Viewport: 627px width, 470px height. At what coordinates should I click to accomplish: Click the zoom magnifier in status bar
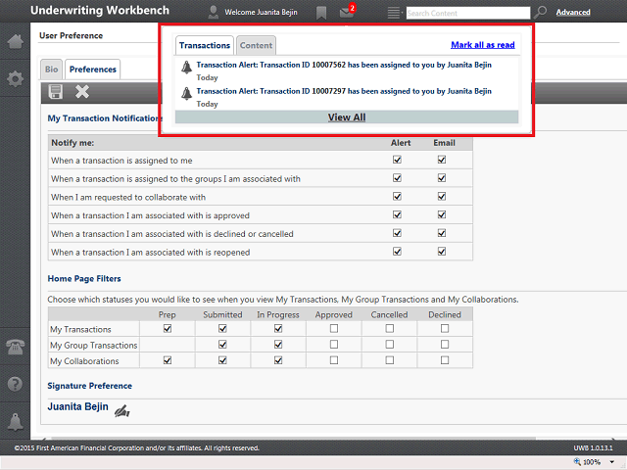[577, 461]
